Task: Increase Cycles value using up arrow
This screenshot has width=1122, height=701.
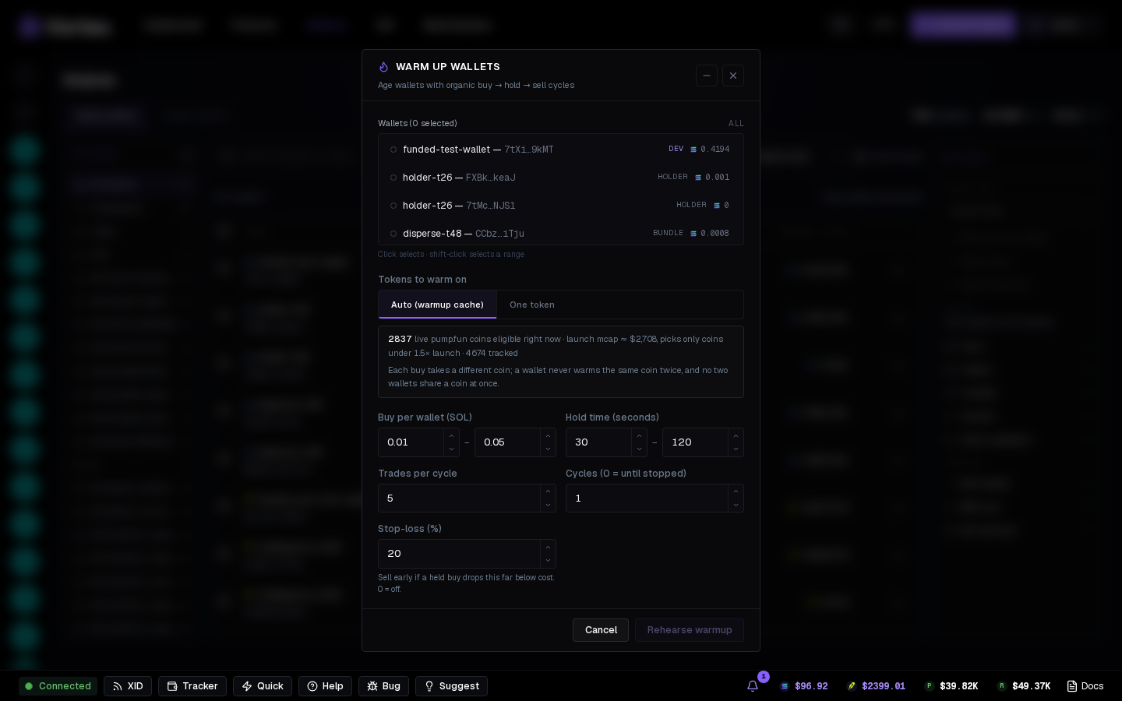Action: (x=736, y=491)
